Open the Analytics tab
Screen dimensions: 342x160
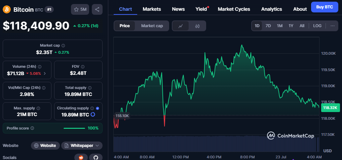[272, 9]
